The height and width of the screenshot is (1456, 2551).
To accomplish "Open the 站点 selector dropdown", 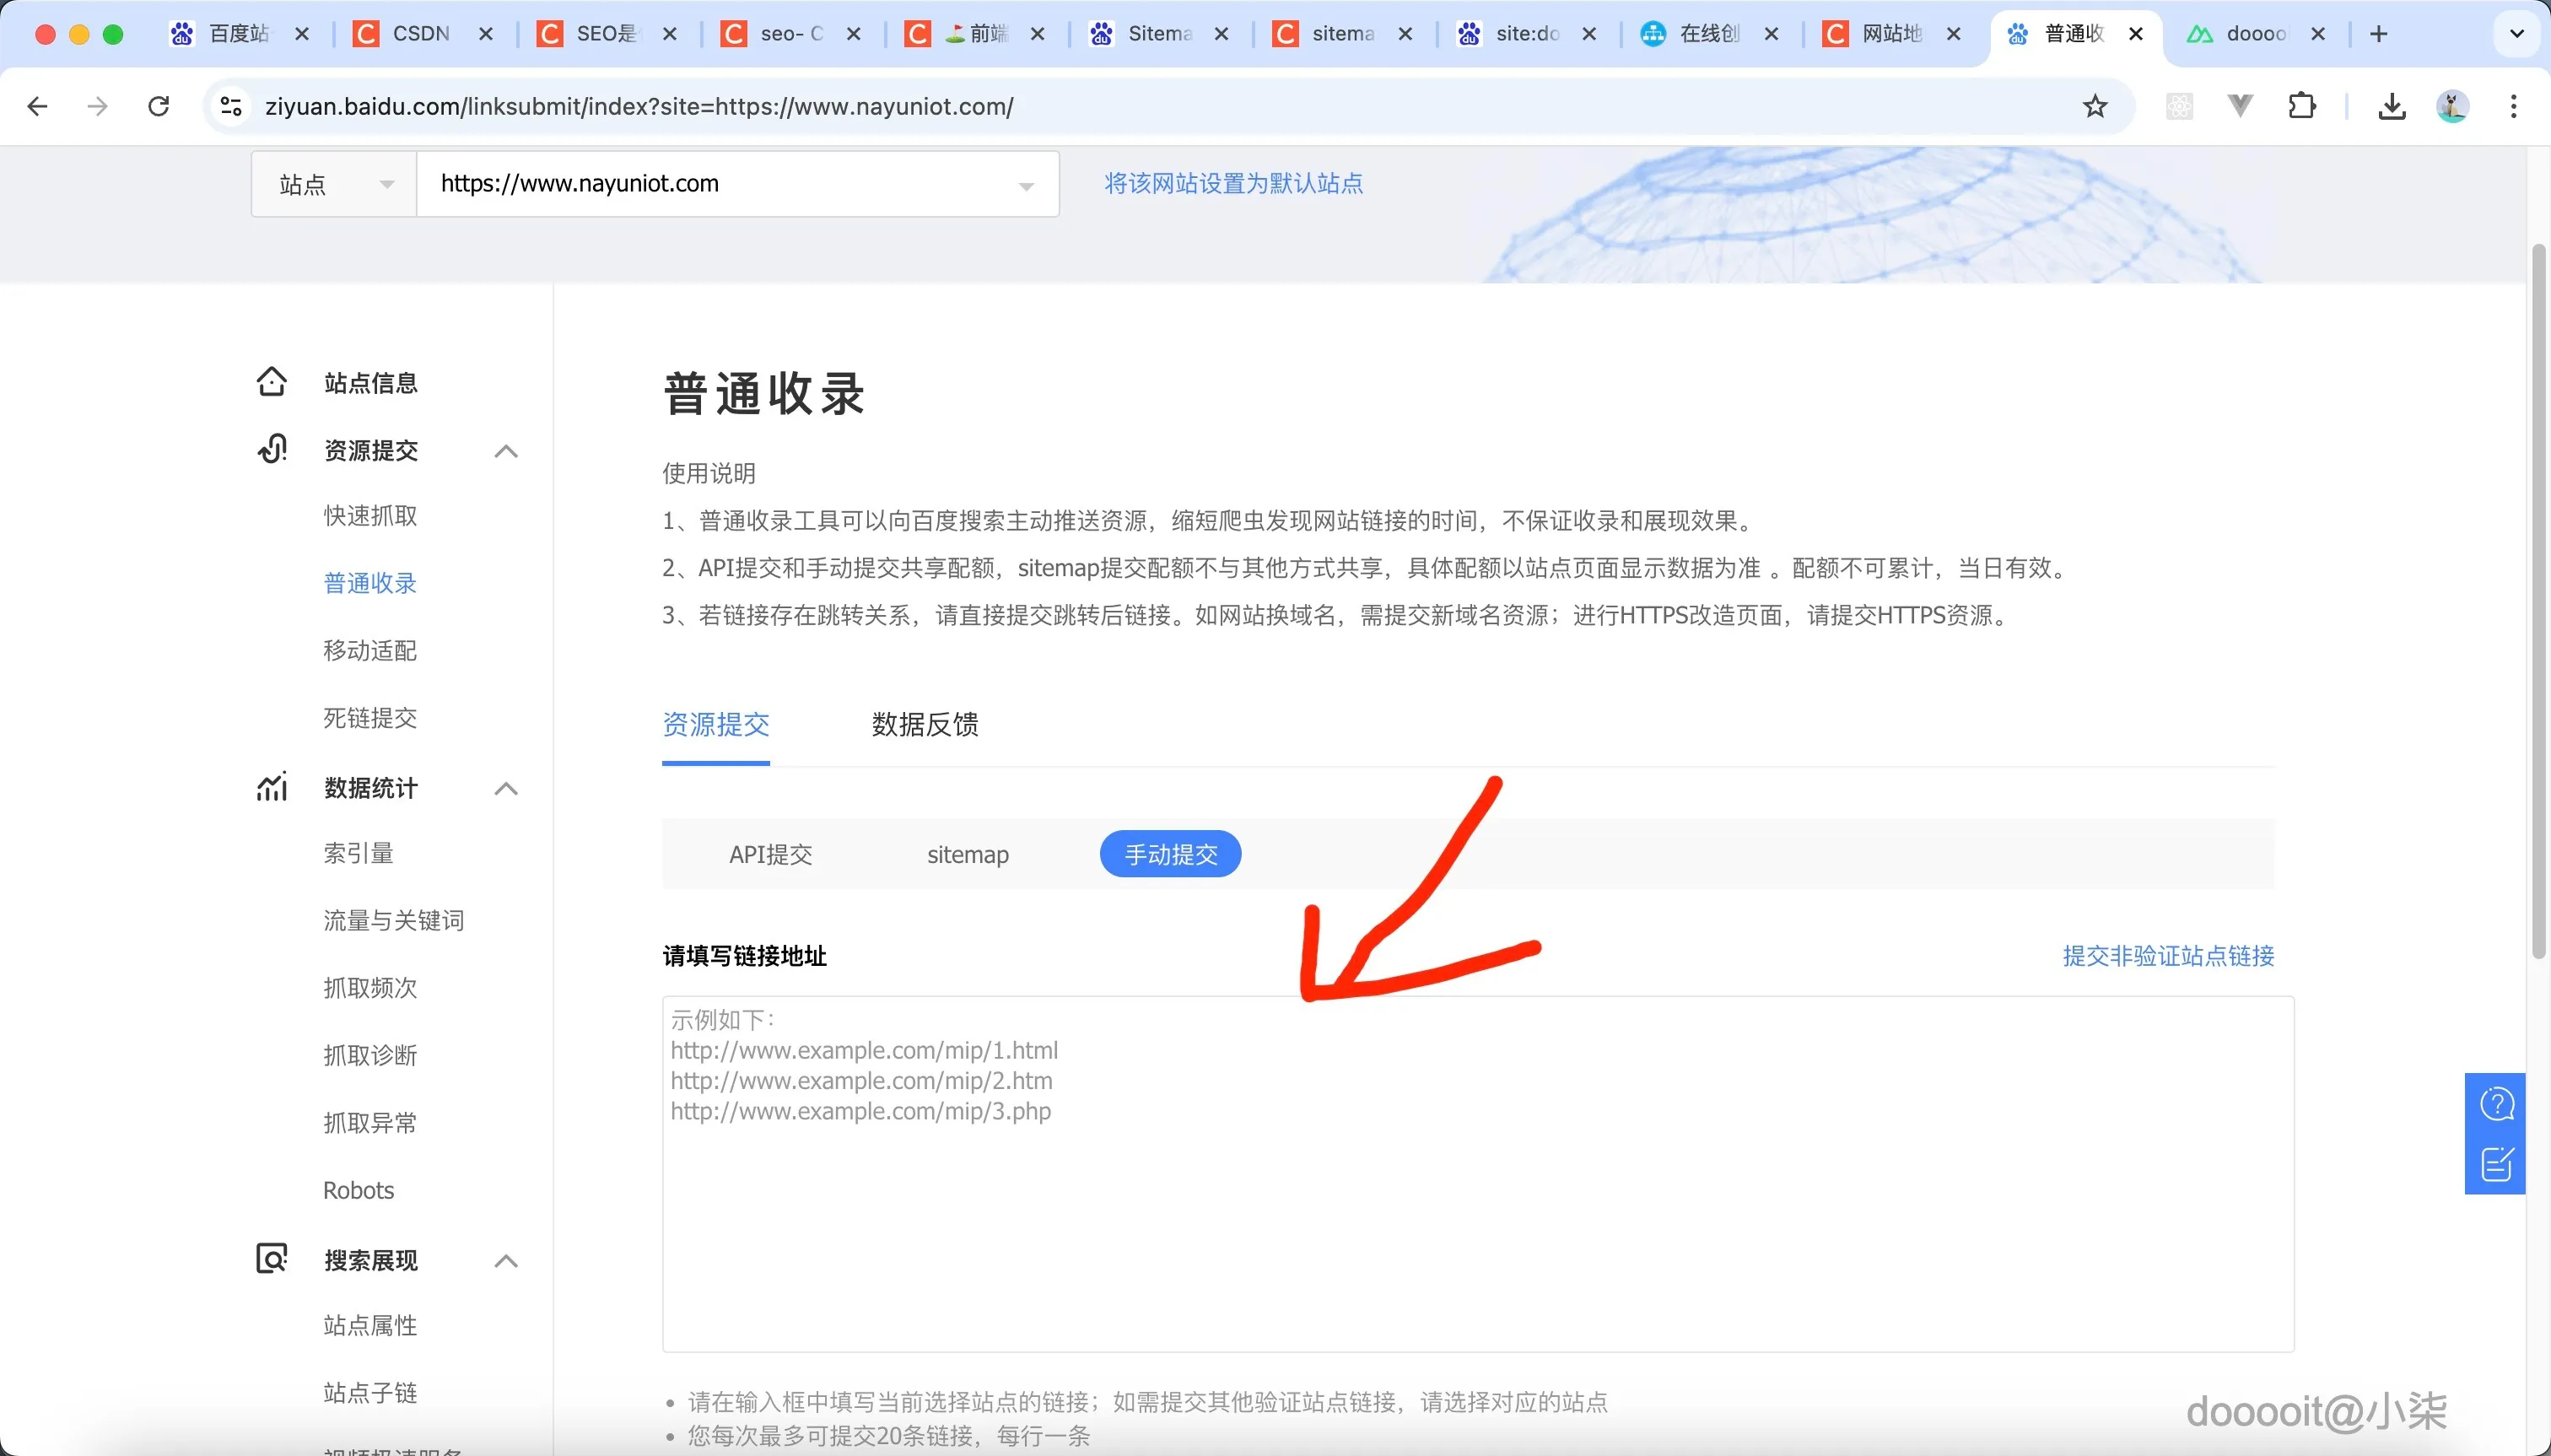I will tap(333, 183).
